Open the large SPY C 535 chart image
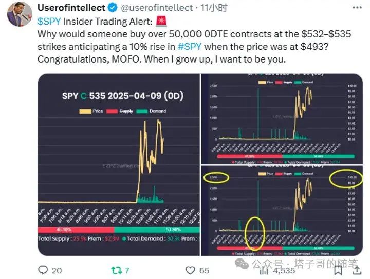Image resolution: width=370 pixels, height=279 pixels. tap(119, 165)
